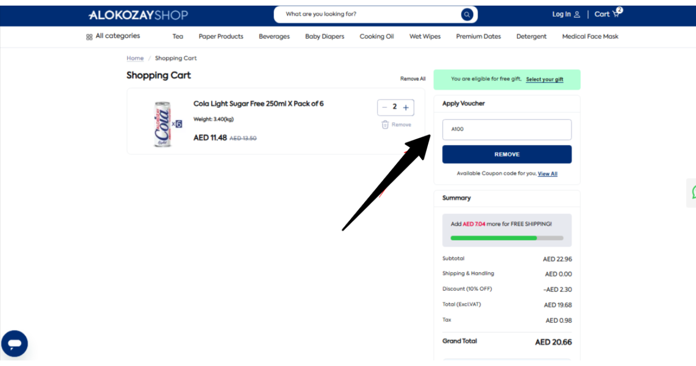Click the Weight: 3.40(kg) text
This screenshot has width=696, height=366.
tap(214, 119)
